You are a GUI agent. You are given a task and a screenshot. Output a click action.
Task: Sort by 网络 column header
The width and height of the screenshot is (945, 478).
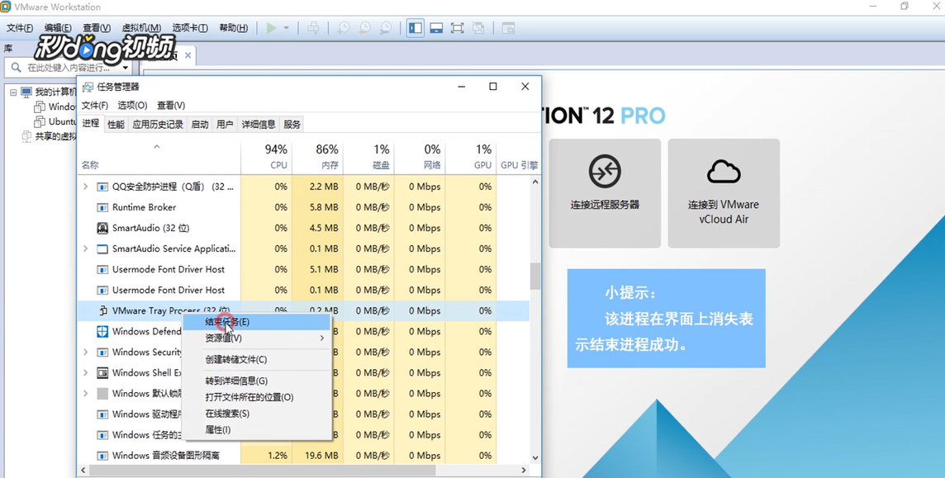(x=420, y=157)
